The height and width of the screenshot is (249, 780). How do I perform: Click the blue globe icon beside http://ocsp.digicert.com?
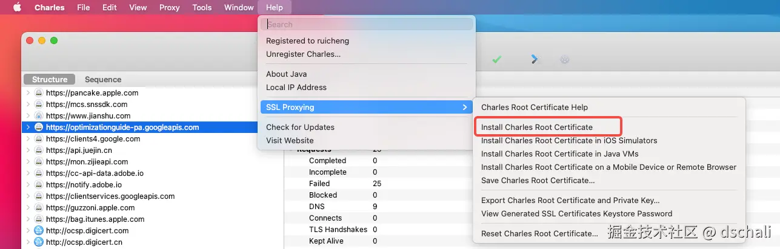click(x=39, y=231)
